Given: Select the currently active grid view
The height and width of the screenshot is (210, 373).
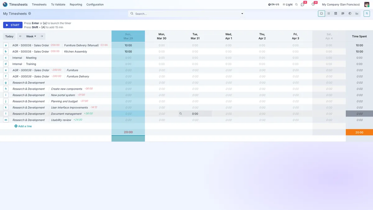Looking at the screenshot, I should tap(321, 13).
